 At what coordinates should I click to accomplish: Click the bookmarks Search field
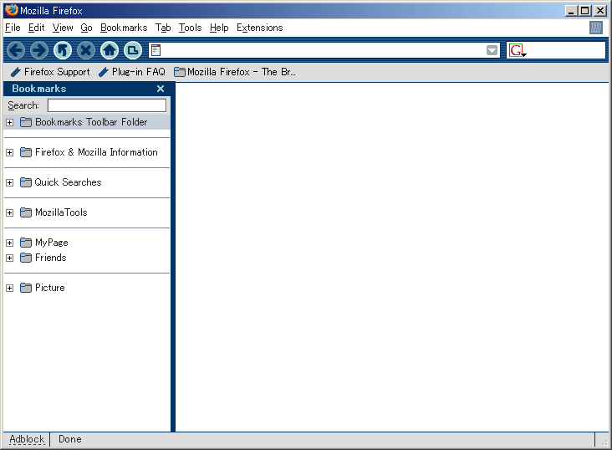coord(107,105)
